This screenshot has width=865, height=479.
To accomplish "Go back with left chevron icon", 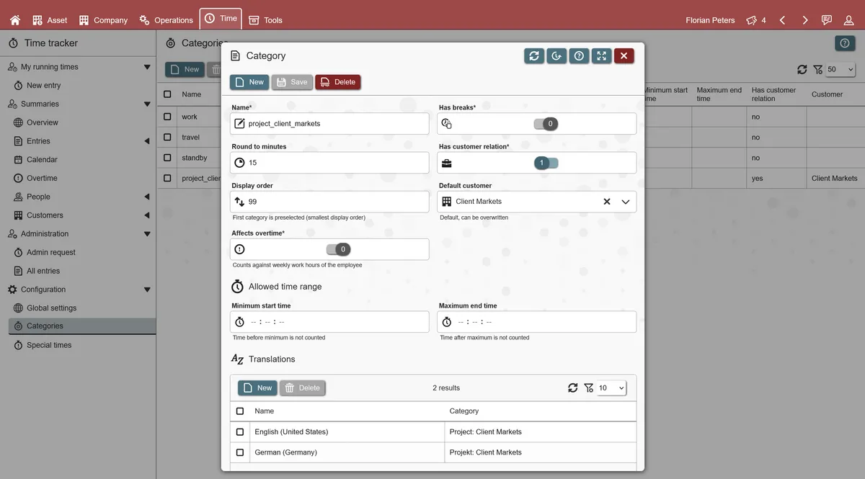I will click(782, 20).
